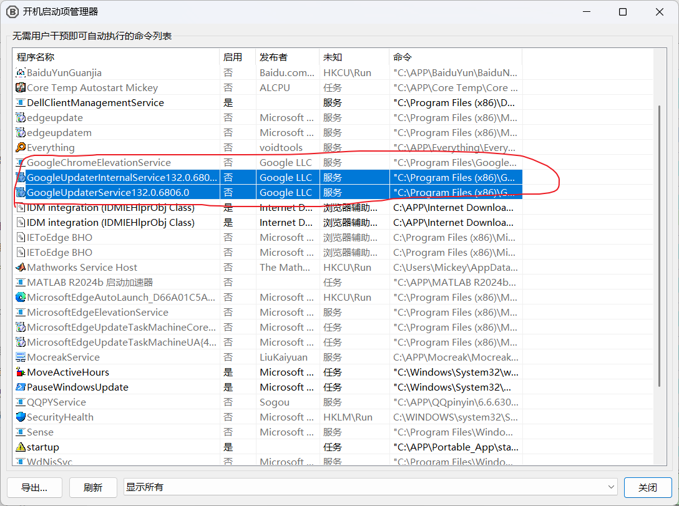Click 是 enabled cell of DellClientManagementService

[x=228, y=102]
